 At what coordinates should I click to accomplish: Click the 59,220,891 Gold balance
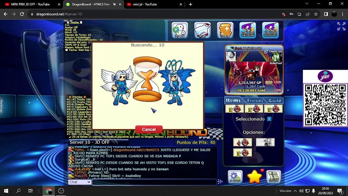click(x=251, y=90)
